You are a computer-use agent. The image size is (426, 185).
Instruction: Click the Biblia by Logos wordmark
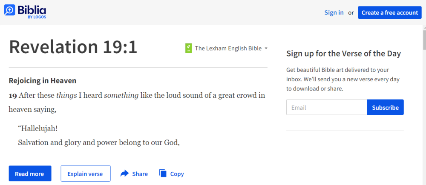pyautogui.click(x=32, y=11)
